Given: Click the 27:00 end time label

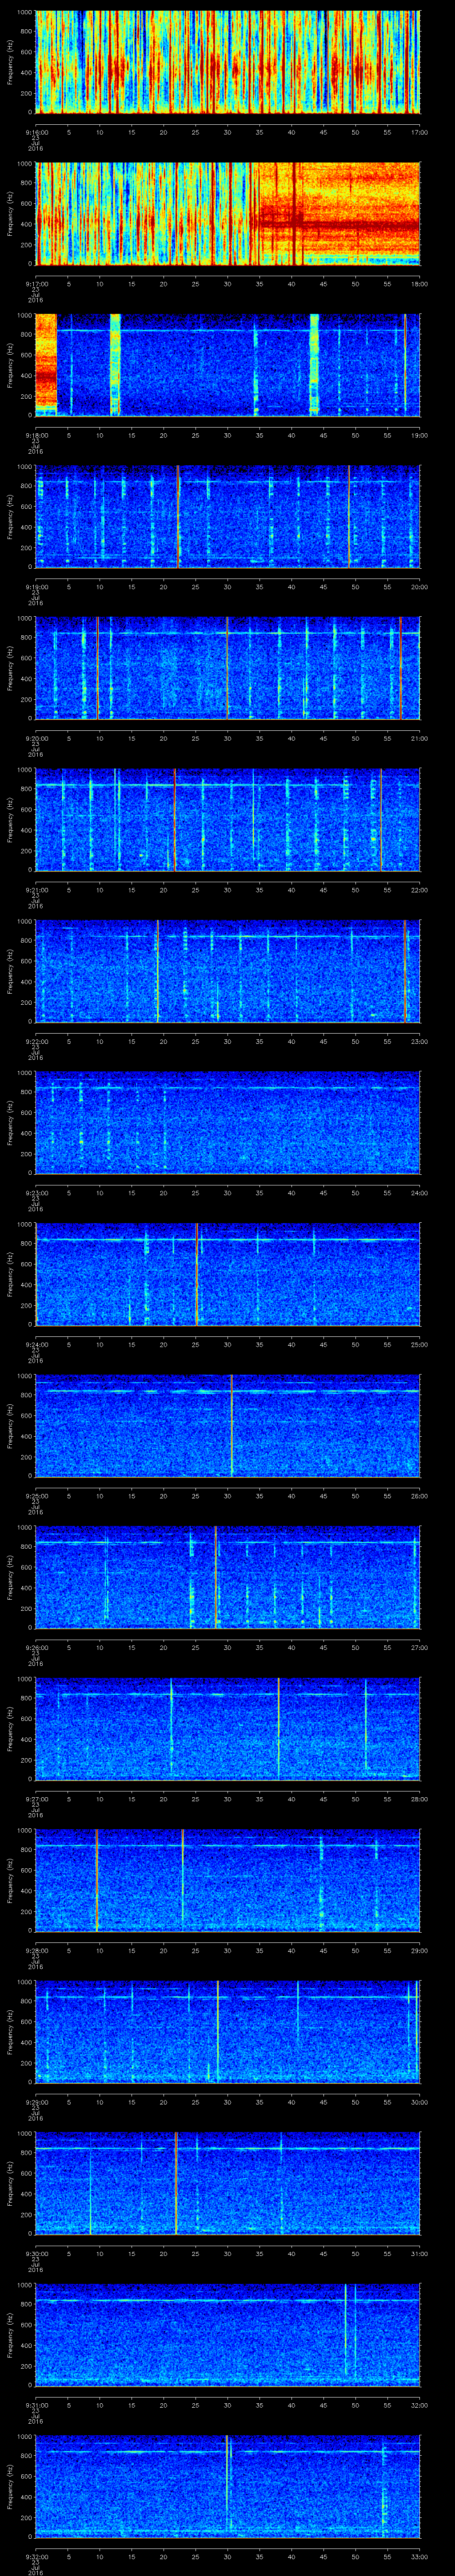Looking at the screenshot, I should point(419,1647).
